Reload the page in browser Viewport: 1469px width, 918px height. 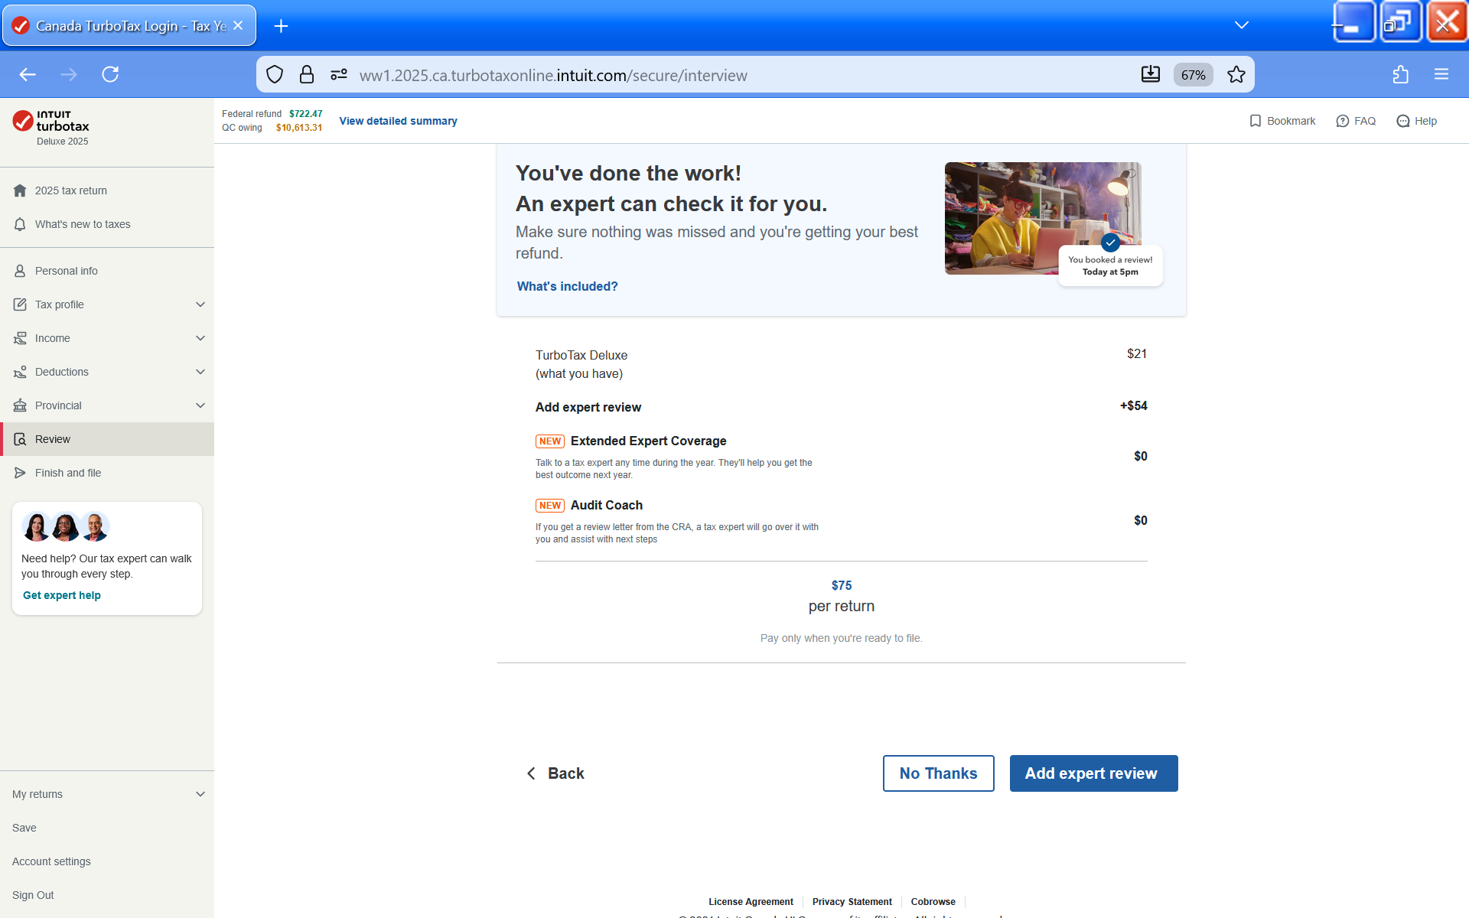click(x=110, y=74)
